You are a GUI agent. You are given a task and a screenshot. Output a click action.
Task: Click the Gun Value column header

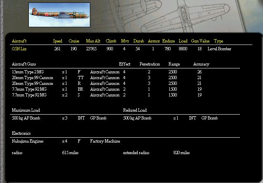pos(200,41)
